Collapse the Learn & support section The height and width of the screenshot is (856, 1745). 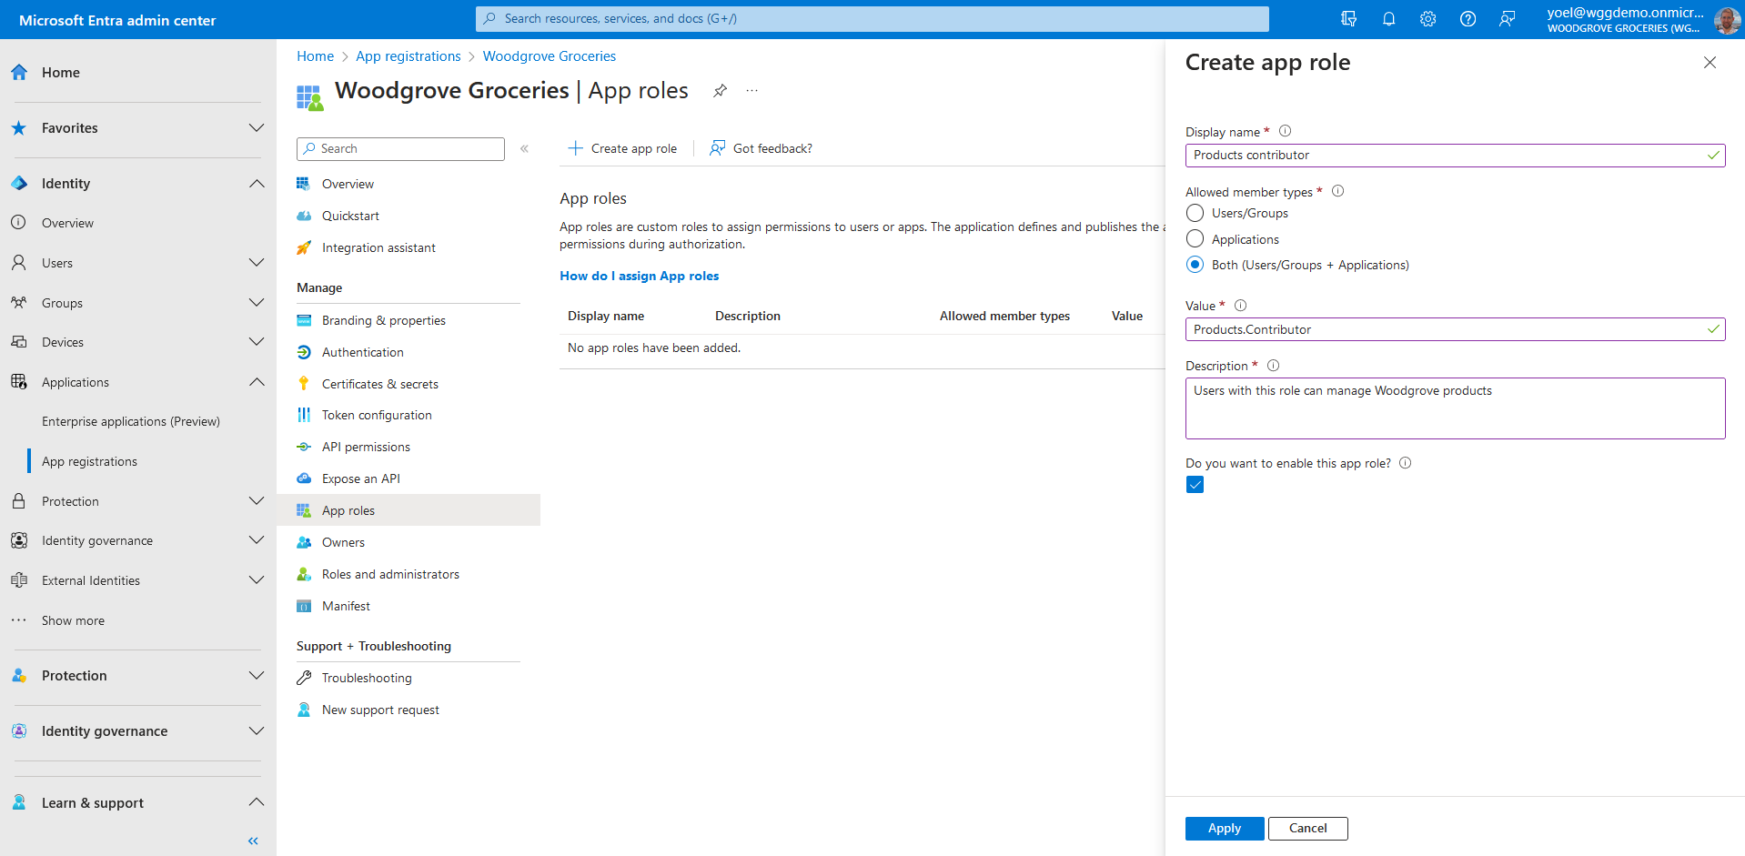[257, 802]
